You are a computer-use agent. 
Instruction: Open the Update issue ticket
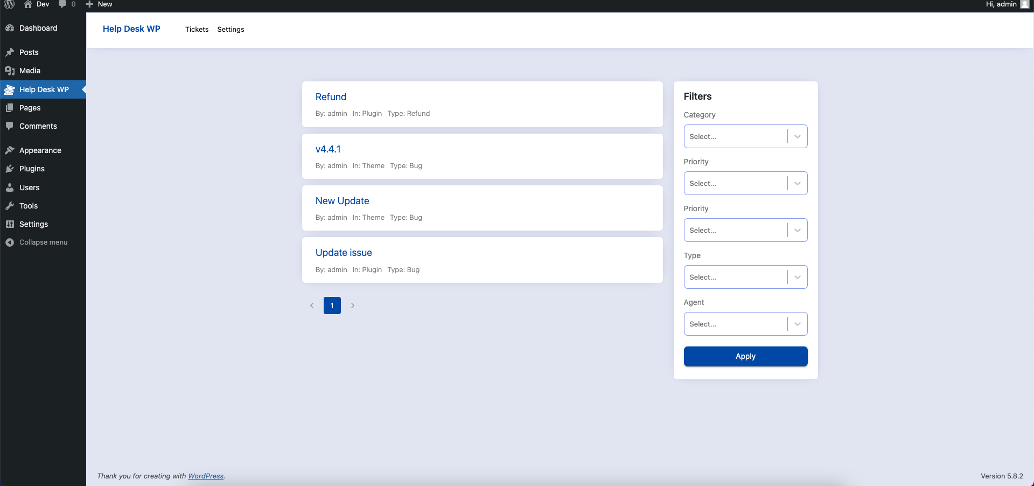344,253
